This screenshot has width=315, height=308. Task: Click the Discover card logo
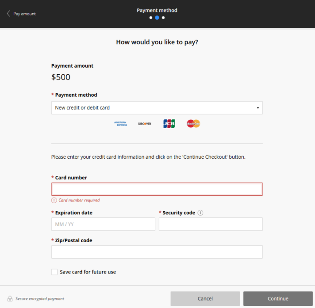click(144, 124)
